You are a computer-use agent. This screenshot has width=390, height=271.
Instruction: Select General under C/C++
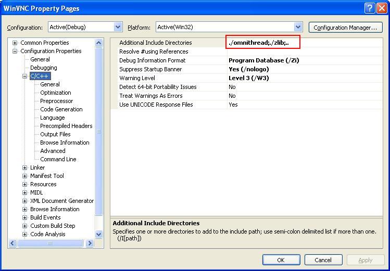(x=50, y=84)
